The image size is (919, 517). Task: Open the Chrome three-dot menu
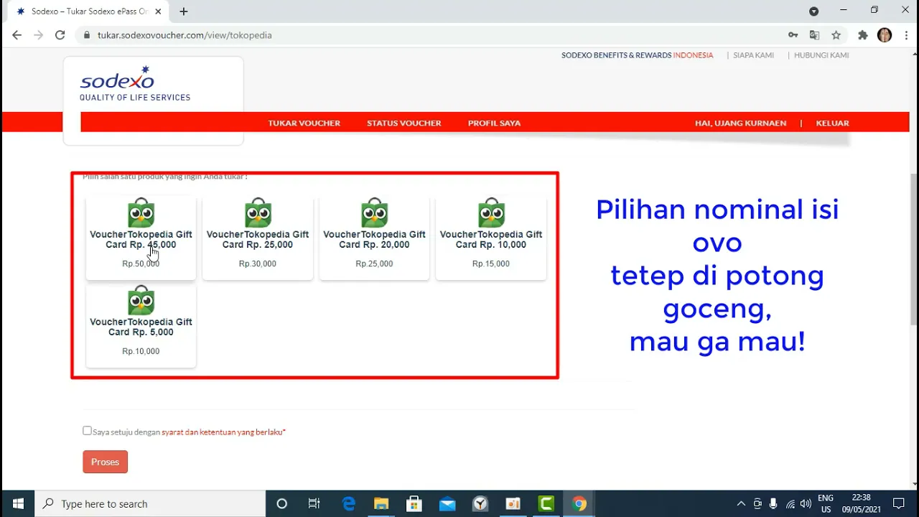905,35
